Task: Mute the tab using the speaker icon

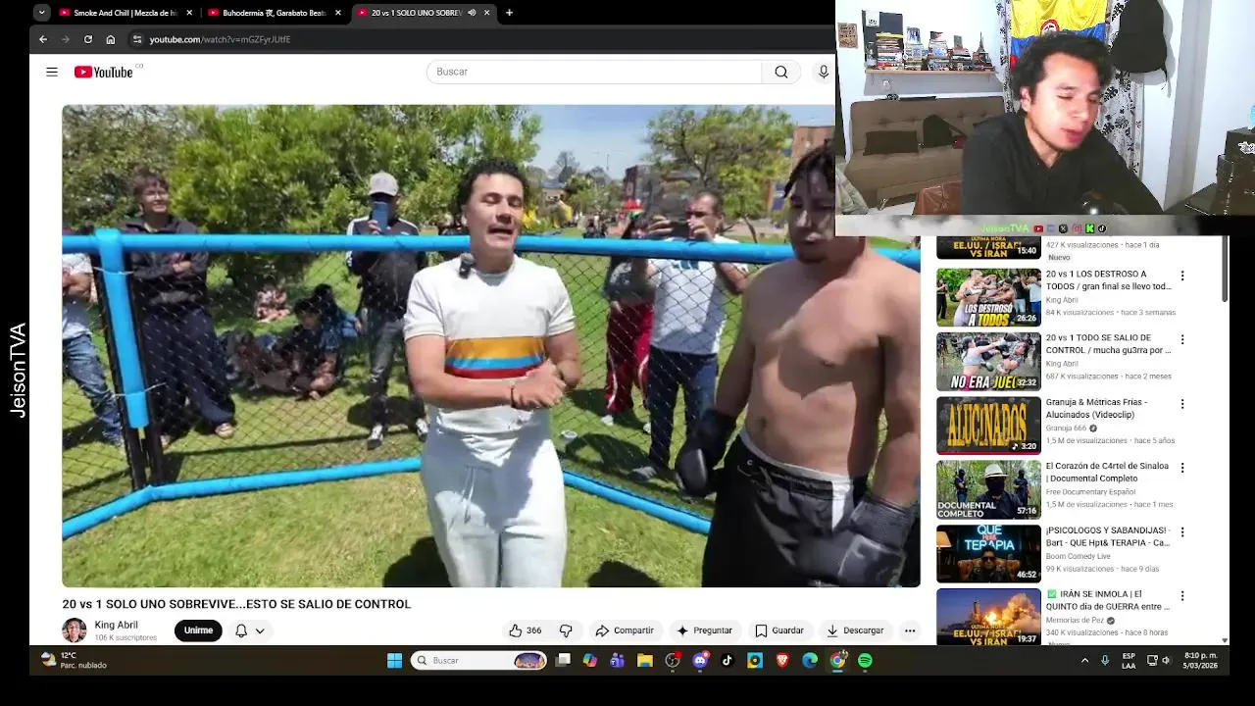Action: click(472, 13)
